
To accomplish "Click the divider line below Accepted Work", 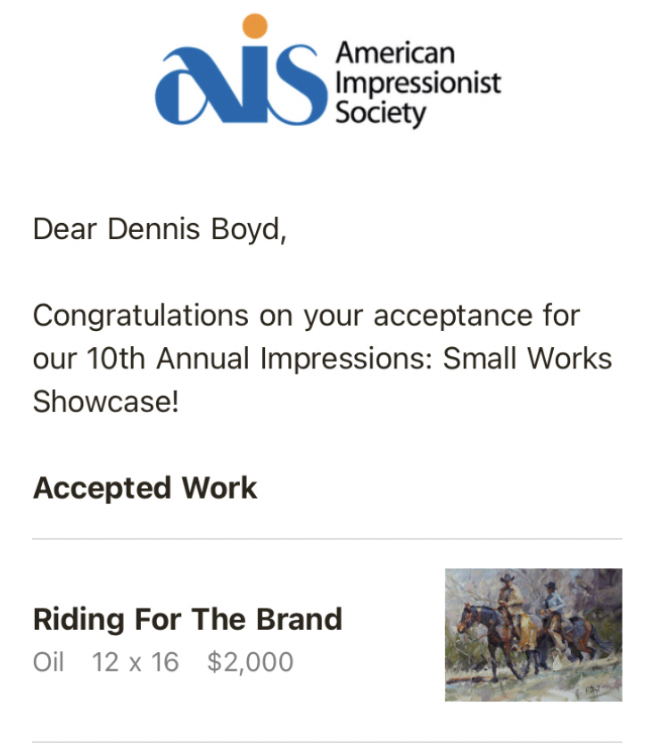I will (x=326, y=539).
